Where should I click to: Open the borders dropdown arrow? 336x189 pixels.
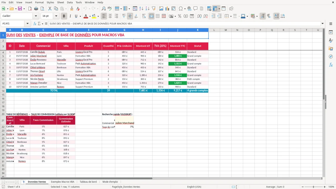(231, 16)
